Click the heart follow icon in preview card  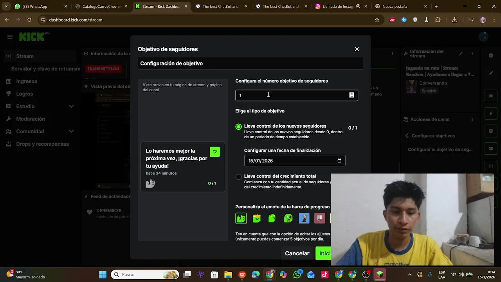pos(214,152)
